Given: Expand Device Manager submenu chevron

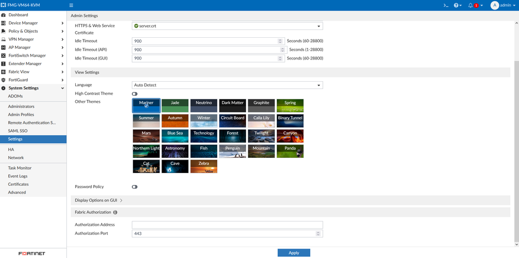Looking at the screenshot, I should 62,23.
